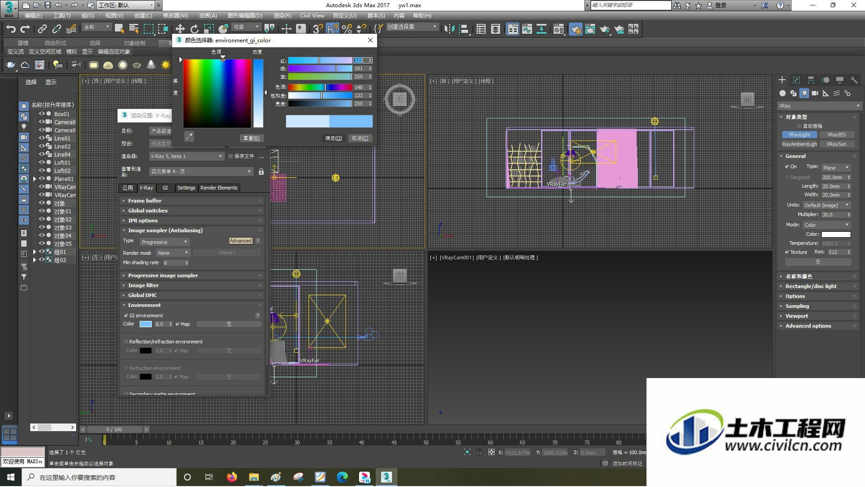Click the GI environment Color swatch
The width and height of the screenshot is (865, 487).
pyautogui.click(x=146, y=324)
